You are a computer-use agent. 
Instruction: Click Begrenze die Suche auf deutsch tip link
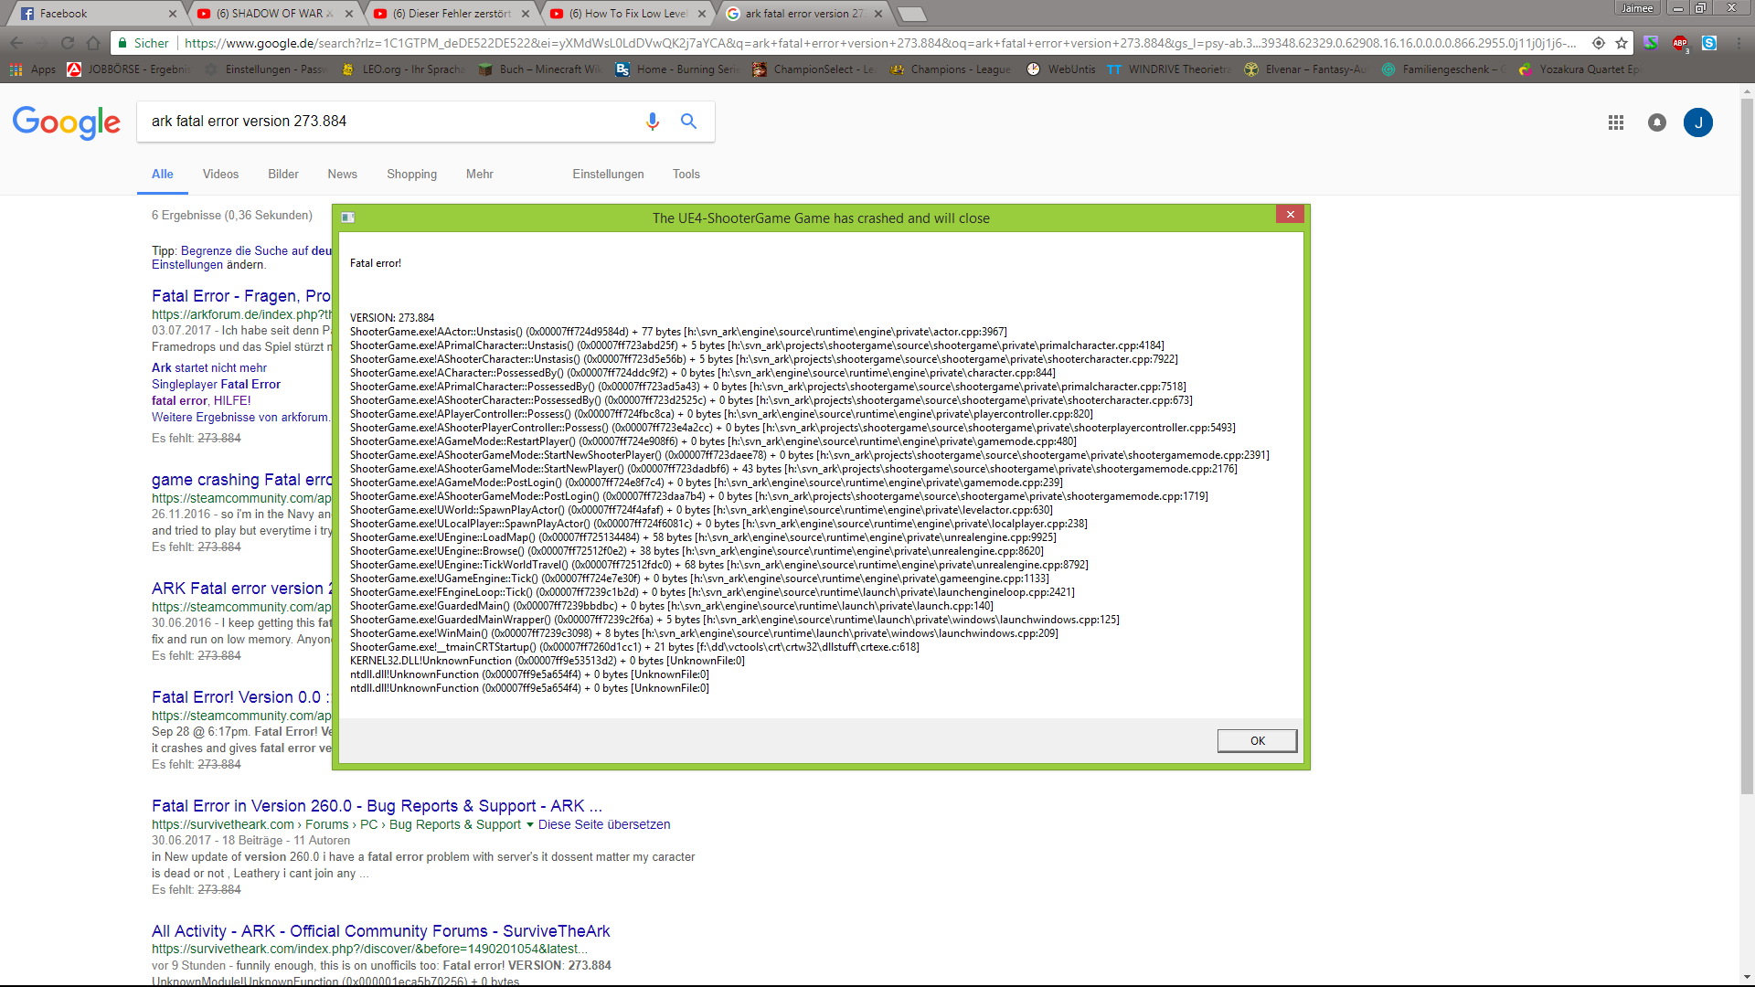pyautogui.click(x=257, y=251)
